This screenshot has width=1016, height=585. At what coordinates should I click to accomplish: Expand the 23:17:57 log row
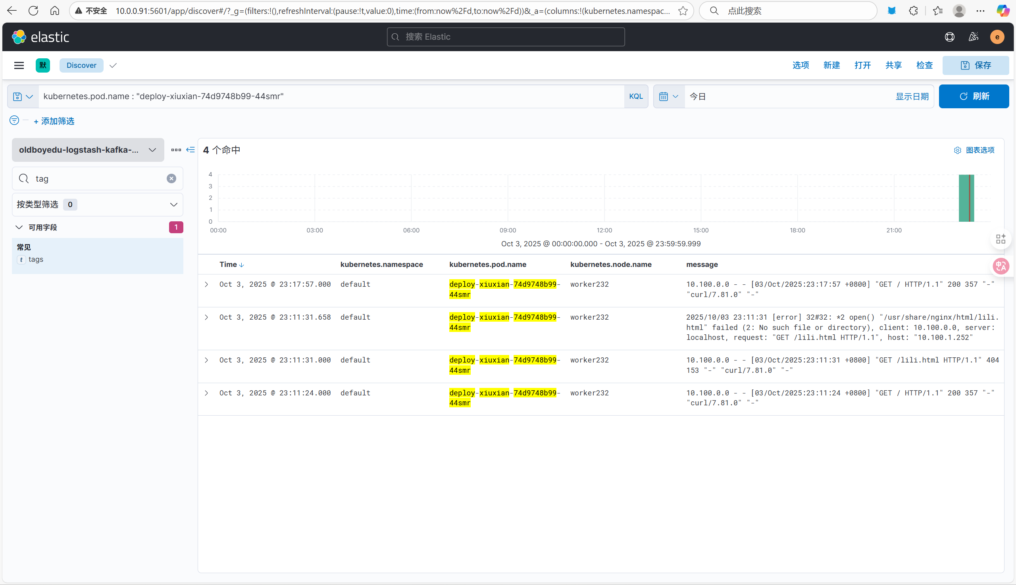(x=206, y=284)
